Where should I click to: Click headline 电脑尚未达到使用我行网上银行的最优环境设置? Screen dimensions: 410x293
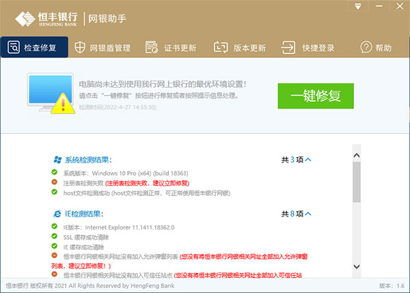(163, 84)
